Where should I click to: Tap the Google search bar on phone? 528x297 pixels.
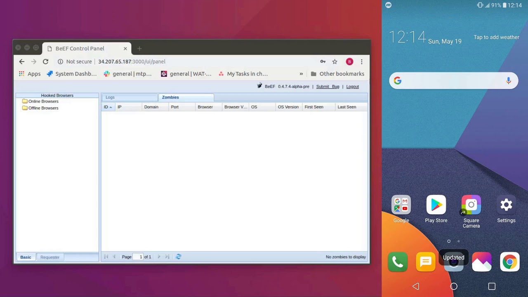[x=453, y=81]
